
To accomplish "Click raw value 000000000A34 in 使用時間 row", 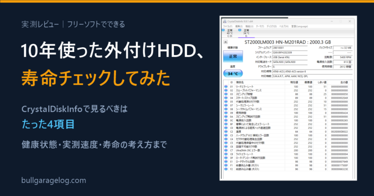I will [339, 113].
